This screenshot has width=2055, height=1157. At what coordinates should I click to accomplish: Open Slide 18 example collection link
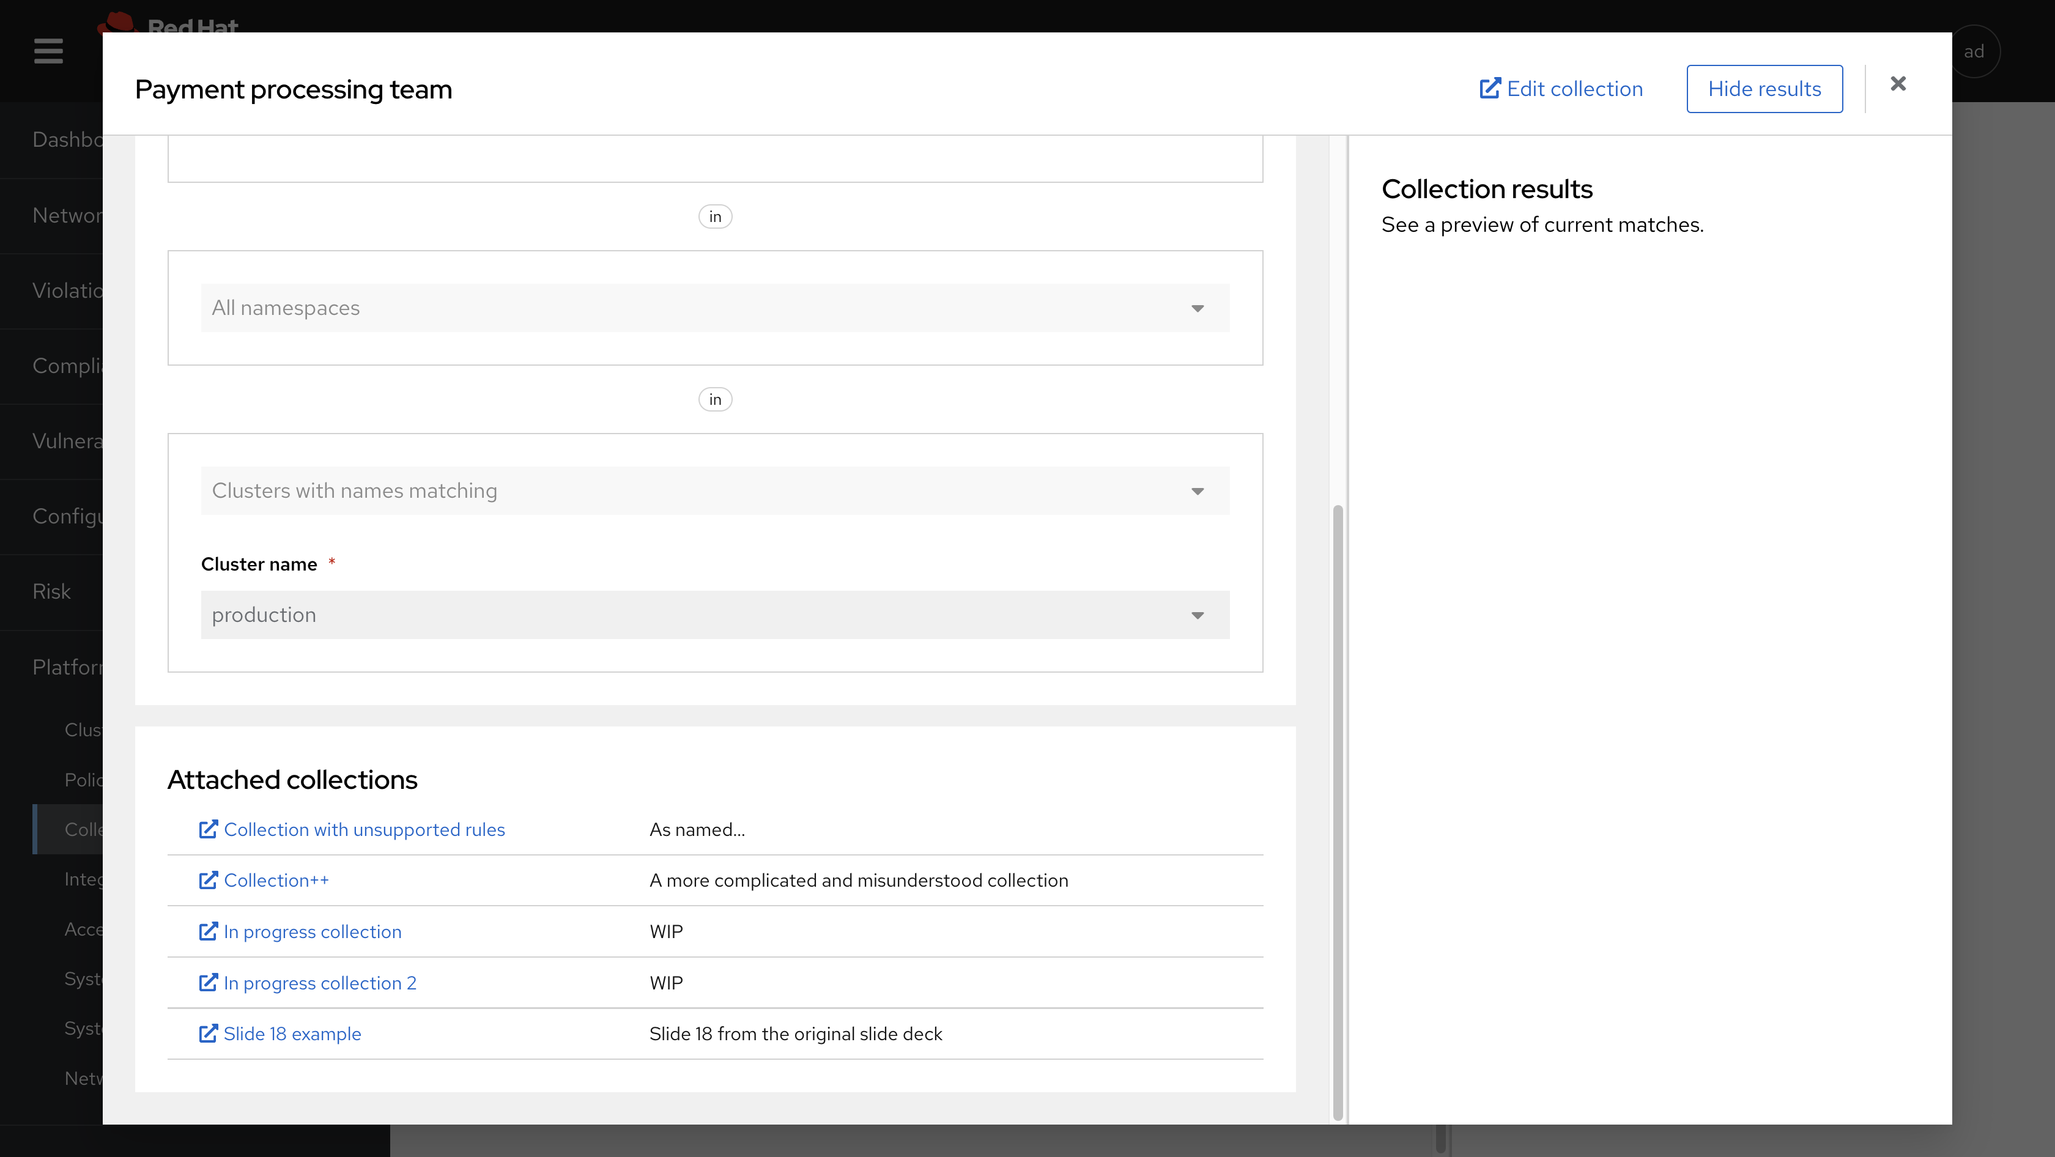292,1033
